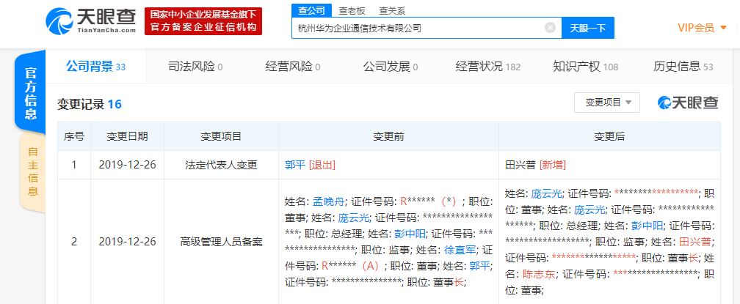Click 徐直军 name link
740x304 pixels.
(460, 250)
